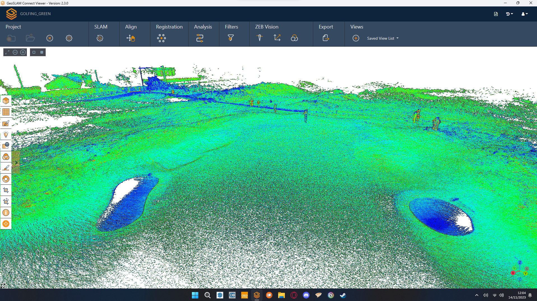Select the crop tool in left sidebar
This screenshot has width=537, height=301.
tap(6, 190)
